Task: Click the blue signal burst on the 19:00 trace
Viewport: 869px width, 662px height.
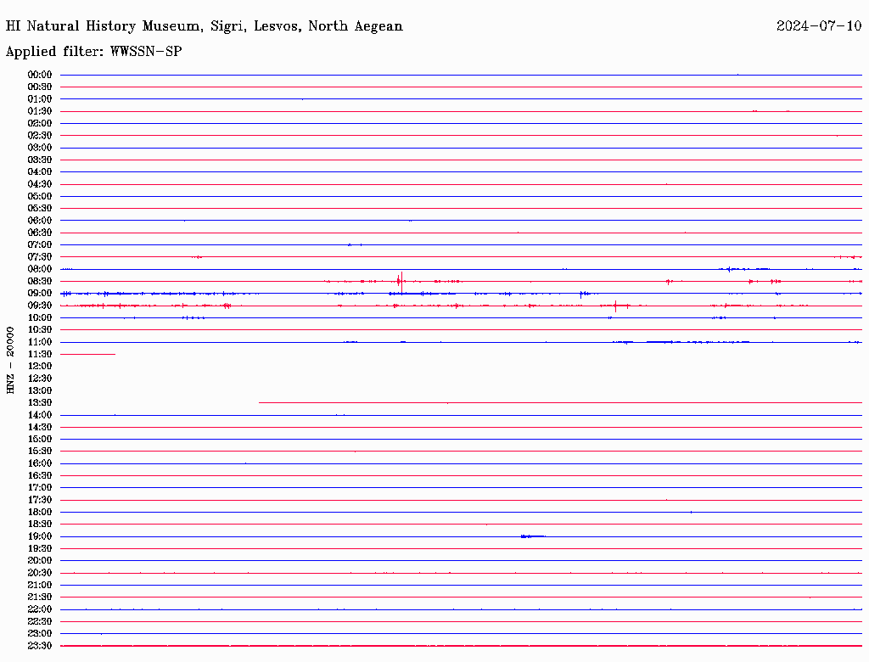Action: tap(533, 536)
